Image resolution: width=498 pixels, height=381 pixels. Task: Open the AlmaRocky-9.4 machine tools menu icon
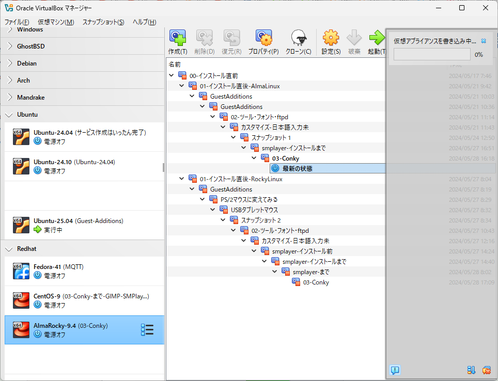[147, 330]
